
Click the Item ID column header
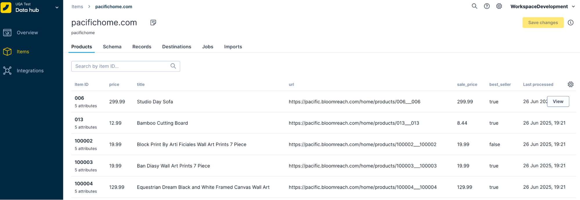point(82,85)
